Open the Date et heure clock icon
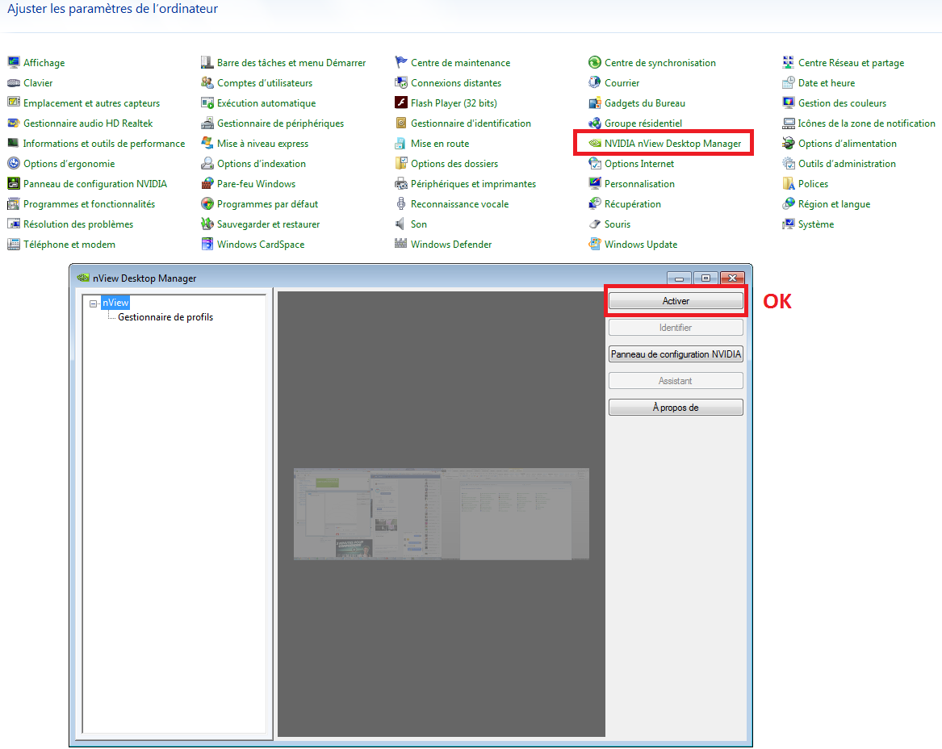Viewport: 942px width, 749px height. pos(788,83)
